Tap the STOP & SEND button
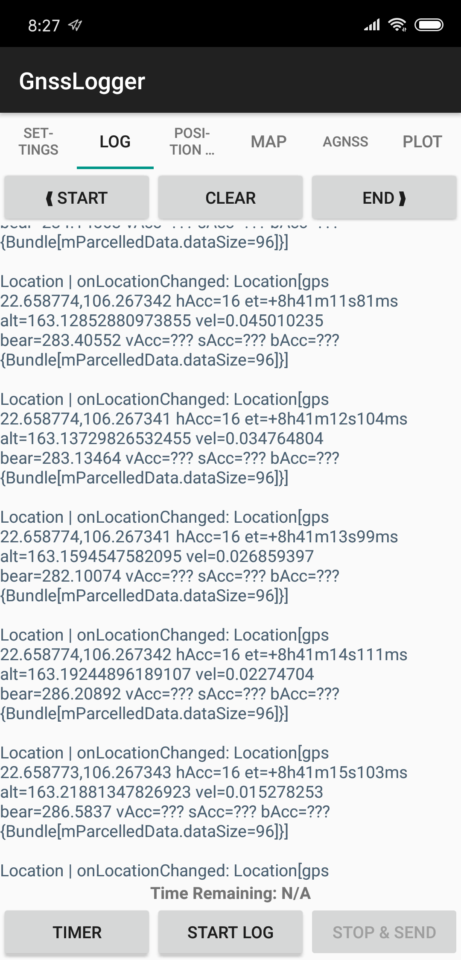 point(384,932)
